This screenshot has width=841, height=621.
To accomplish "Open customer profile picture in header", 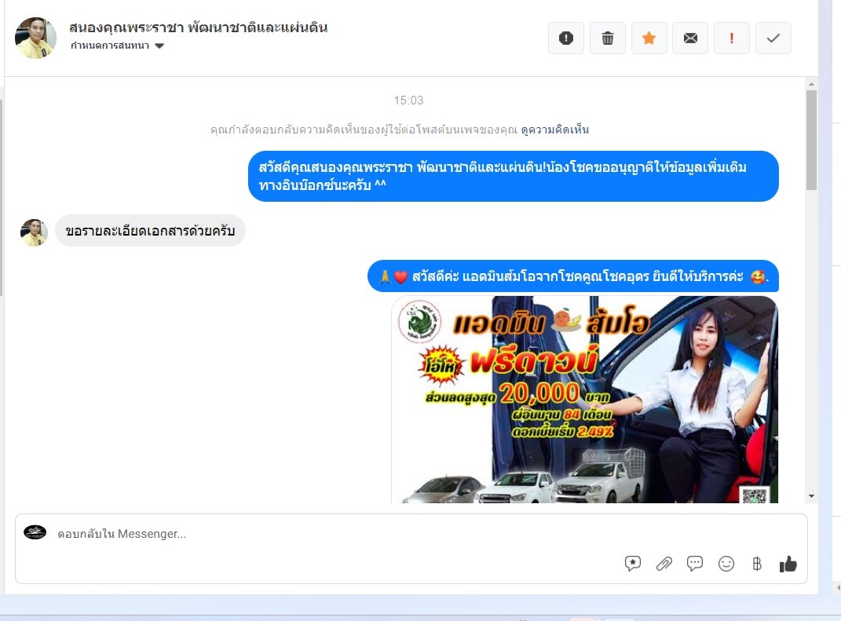I will point(35,38).
